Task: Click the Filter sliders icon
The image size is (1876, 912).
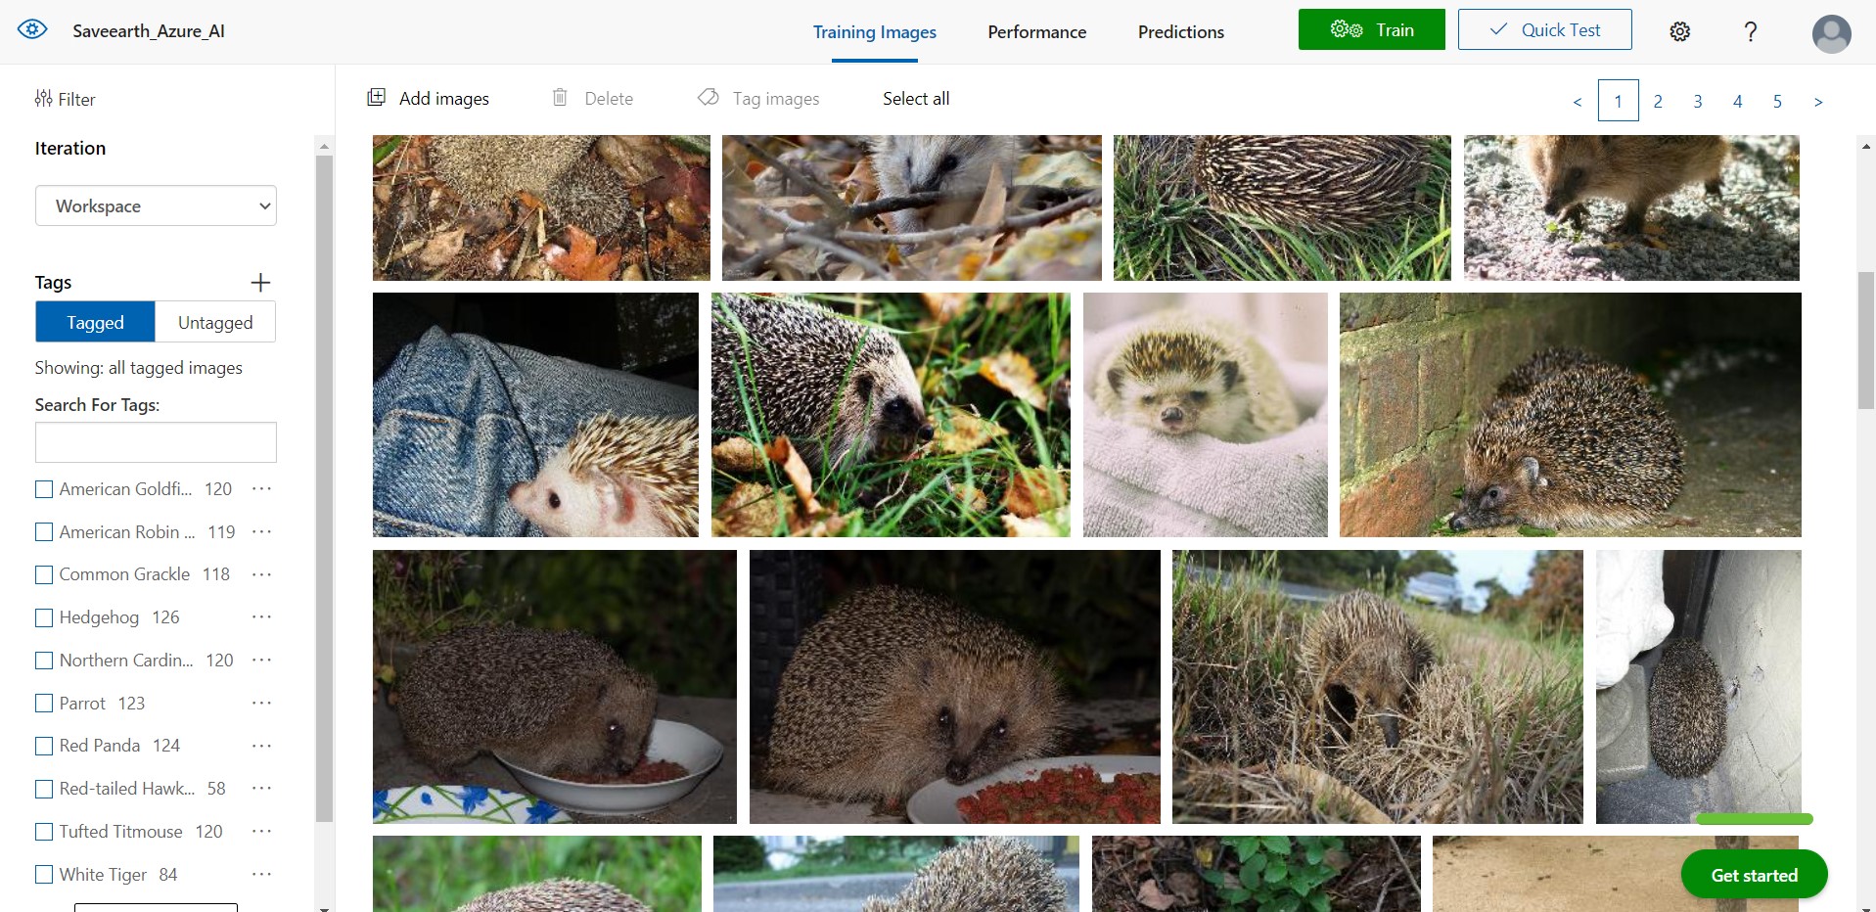Action: 43,99
